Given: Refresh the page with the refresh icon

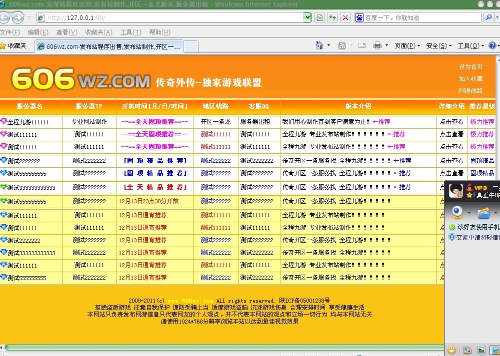Looking at the screenshot, I should pos(331,17).
